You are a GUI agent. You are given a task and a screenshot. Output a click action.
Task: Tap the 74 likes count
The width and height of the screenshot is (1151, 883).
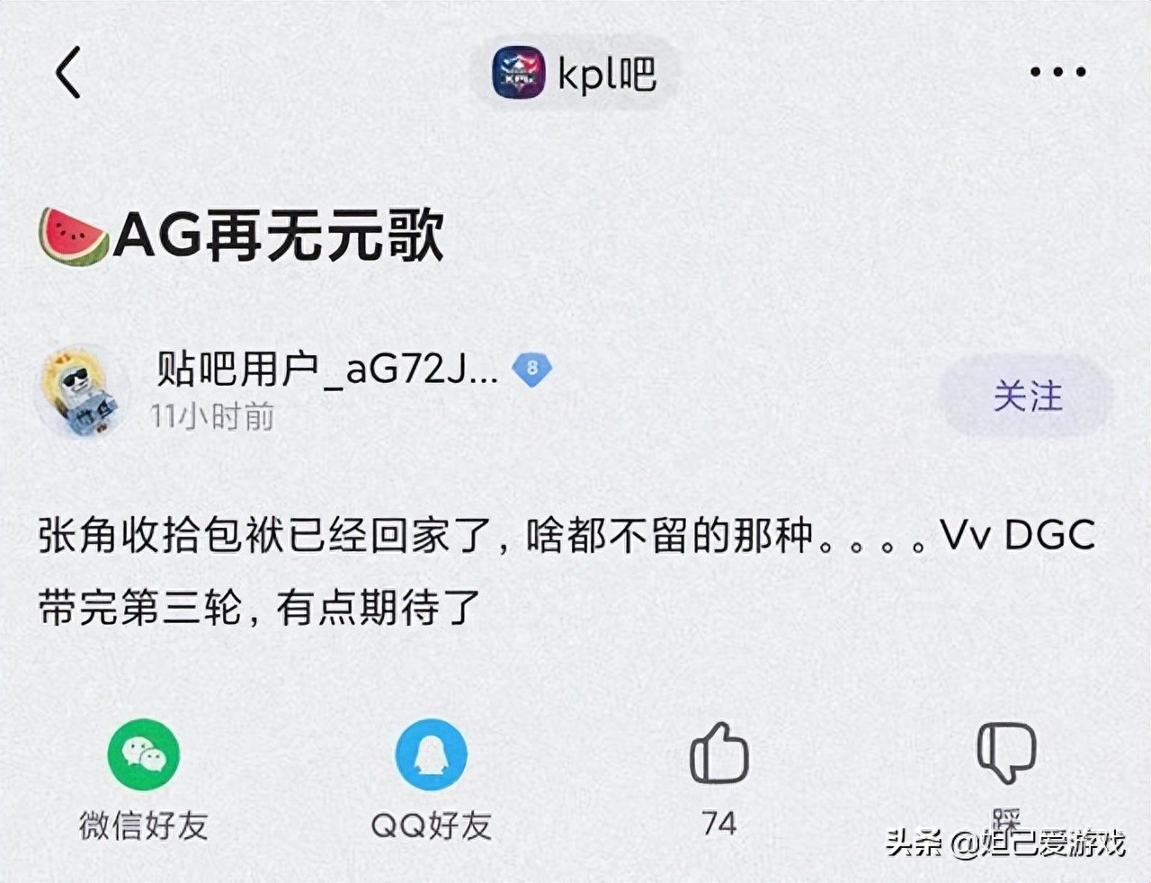tap(719, 824)
